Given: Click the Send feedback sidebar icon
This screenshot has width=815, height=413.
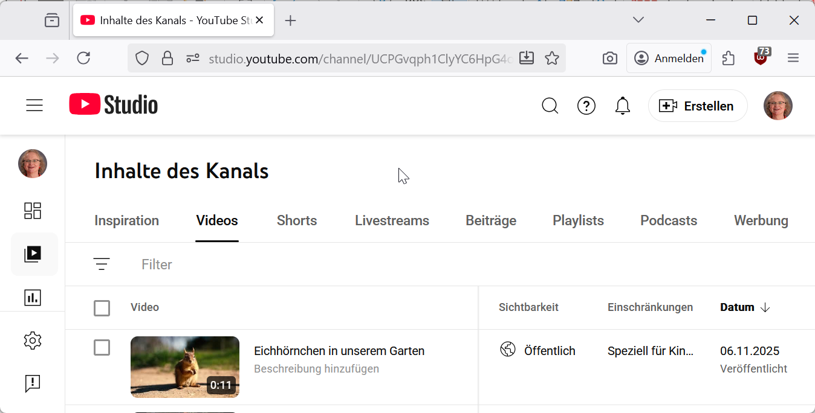Looking at the screenshot, I should coord(33,383).
